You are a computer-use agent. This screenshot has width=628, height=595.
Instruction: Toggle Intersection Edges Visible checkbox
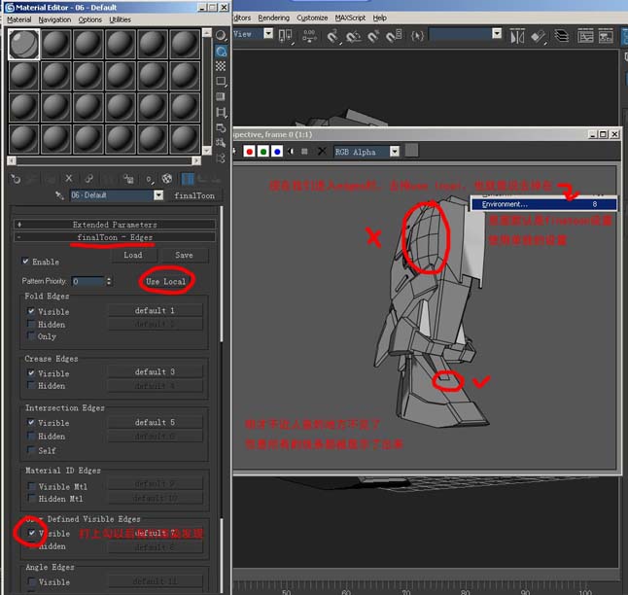[x=31, y=422]
